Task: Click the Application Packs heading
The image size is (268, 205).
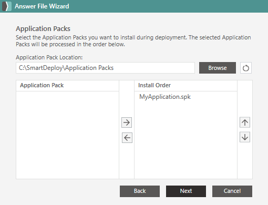Action: coord(43,29)
